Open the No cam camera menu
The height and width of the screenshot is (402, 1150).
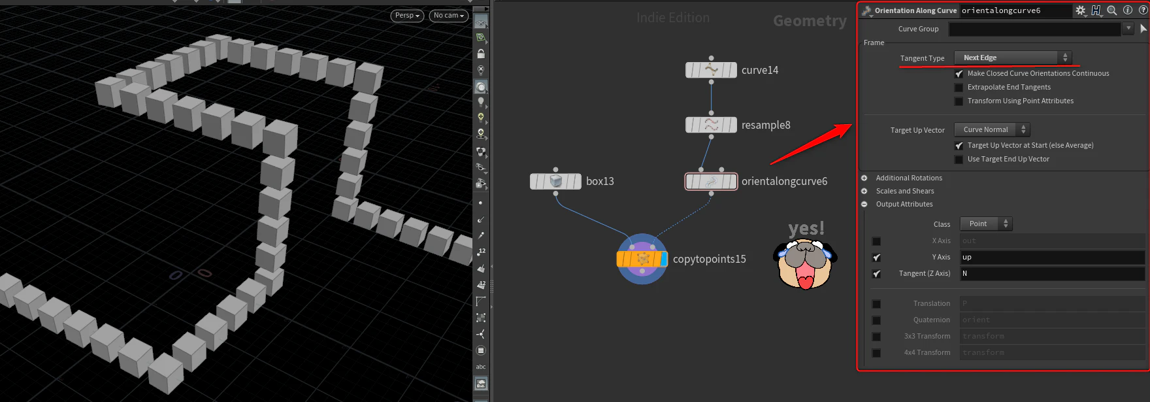click(x=449, y=16)
